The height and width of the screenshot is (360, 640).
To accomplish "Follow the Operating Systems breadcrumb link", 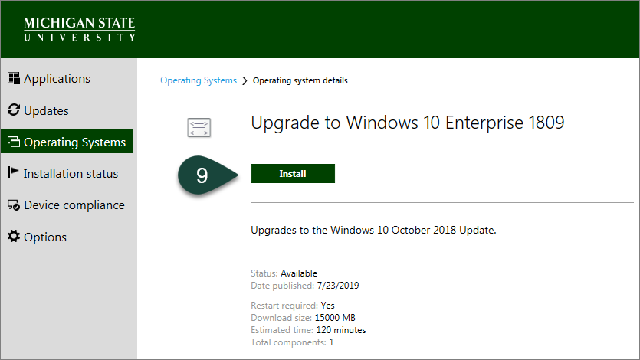I will [x=199, y=80].
